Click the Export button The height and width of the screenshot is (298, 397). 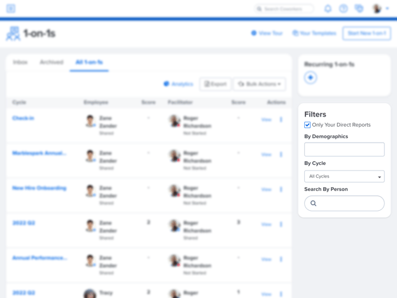point(216,84)
